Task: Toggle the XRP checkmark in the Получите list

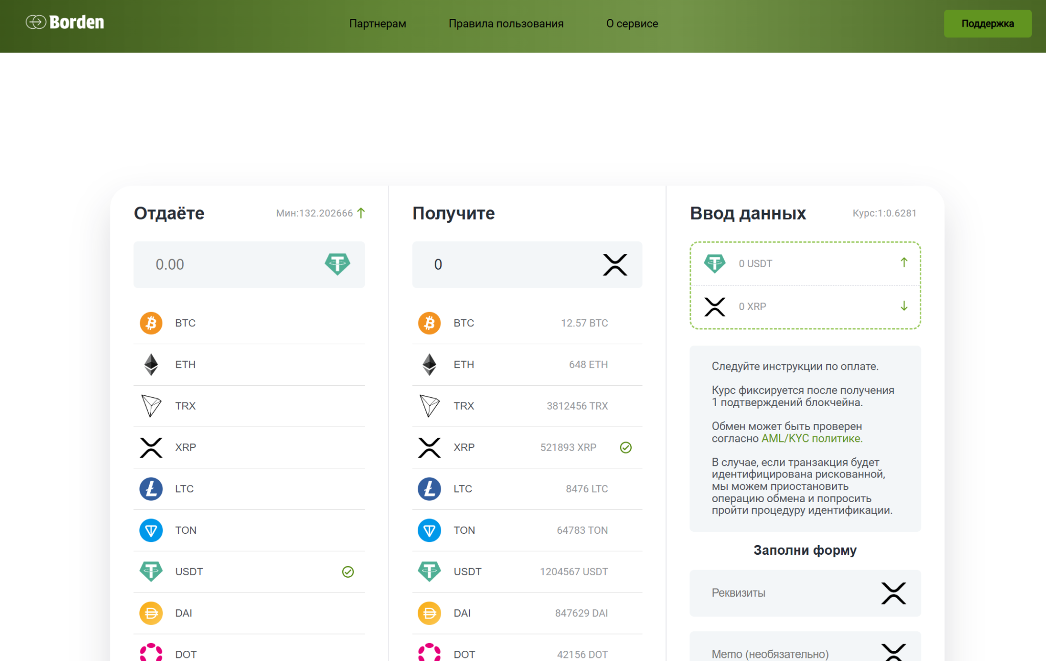Action: tap(626, 447)
